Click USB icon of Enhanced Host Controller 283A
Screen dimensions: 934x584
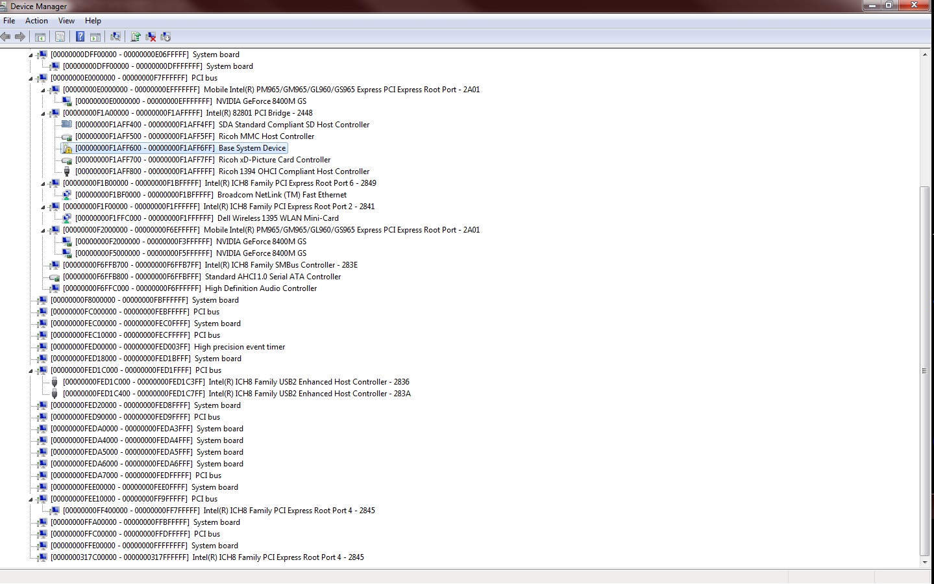coord(55,394)
